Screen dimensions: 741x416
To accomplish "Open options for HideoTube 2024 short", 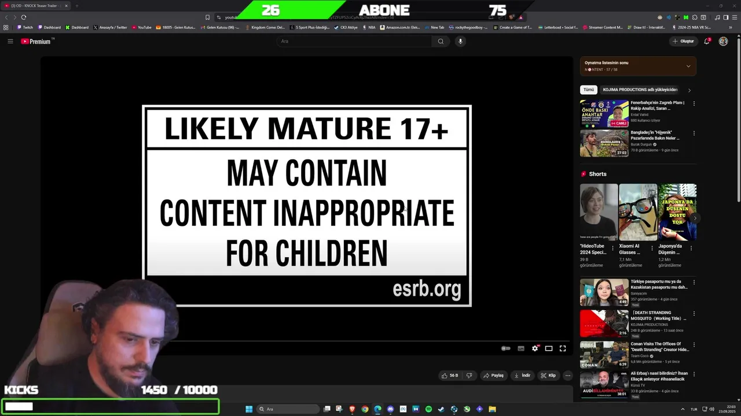I will (613, 248).
